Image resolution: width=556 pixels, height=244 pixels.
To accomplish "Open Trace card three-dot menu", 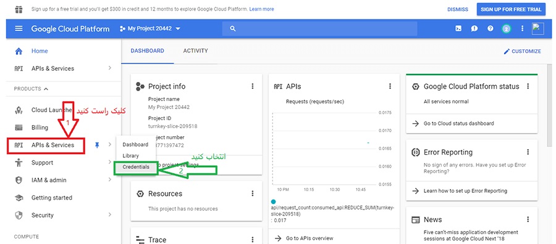I will 253,240.
